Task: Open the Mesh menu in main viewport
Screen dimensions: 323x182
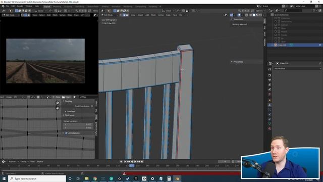Action: 153,15
